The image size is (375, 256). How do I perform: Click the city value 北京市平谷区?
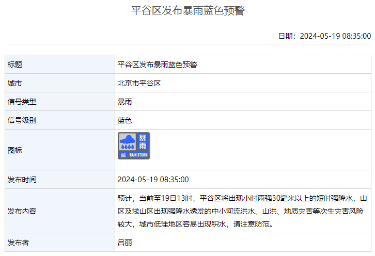139,83
